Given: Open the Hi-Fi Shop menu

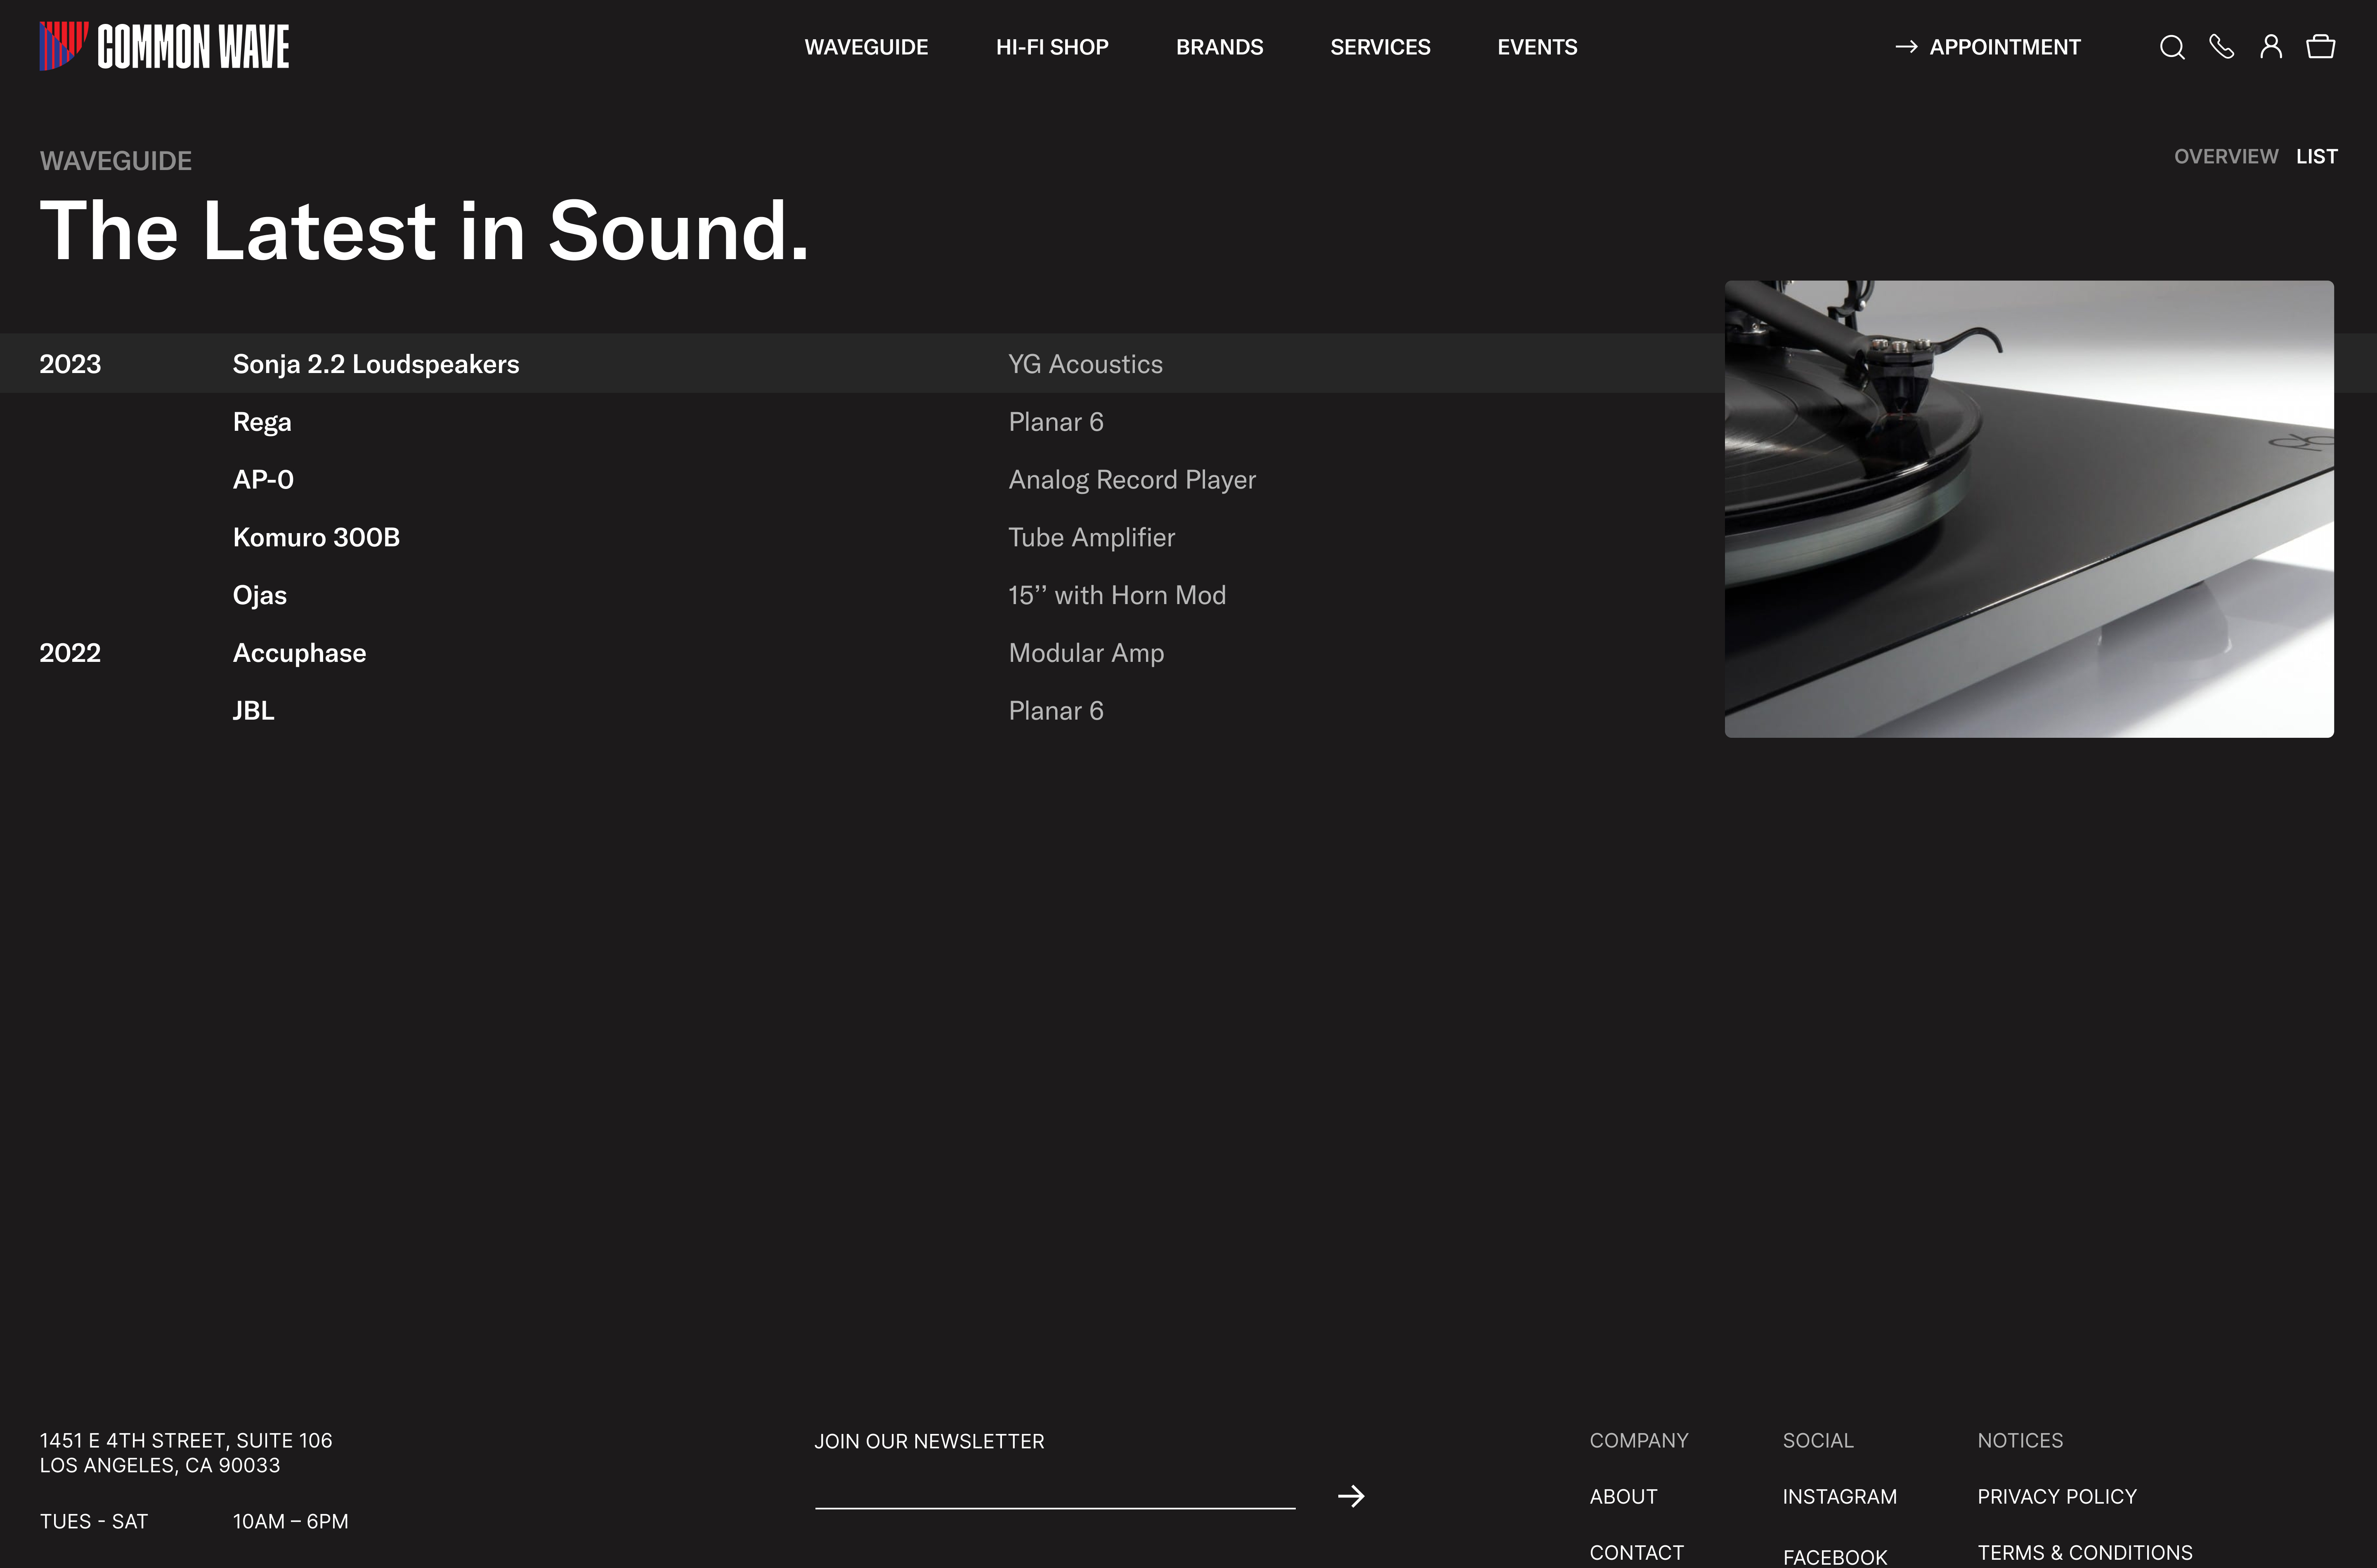Looking at the screenshot, I should [x=1052, y=47].
